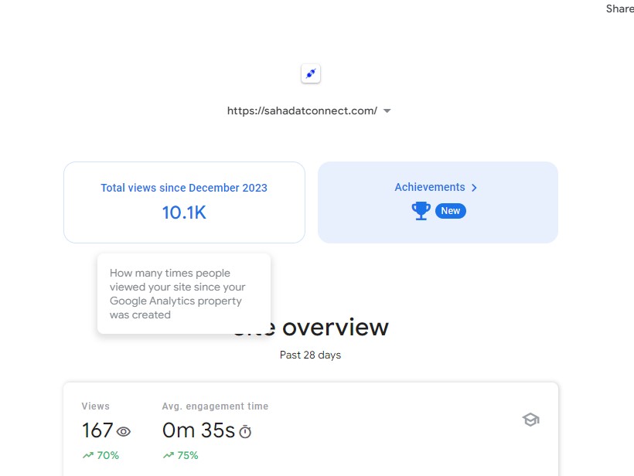Click the 75% engagement increase indicator

tap(180, 455)
